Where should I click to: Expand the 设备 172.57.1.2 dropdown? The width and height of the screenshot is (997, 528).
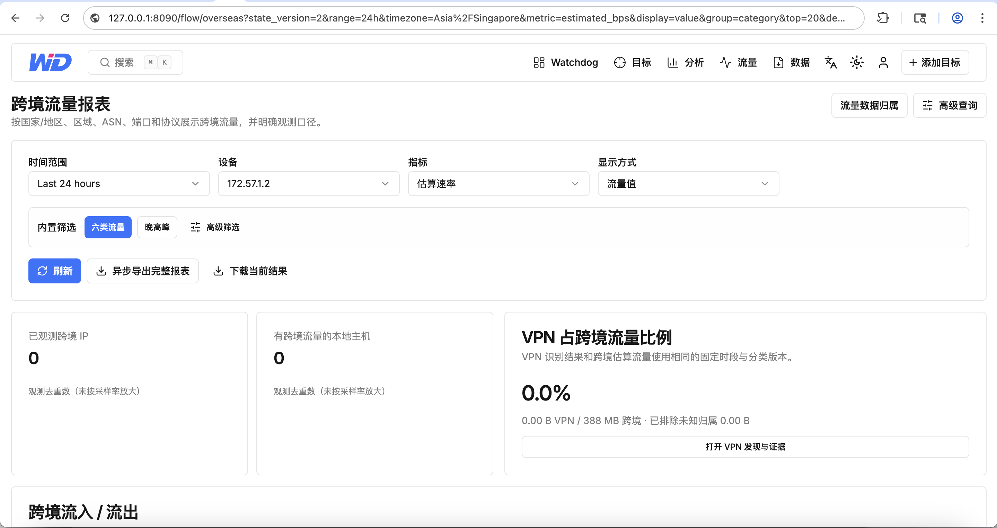pos(309,184)
